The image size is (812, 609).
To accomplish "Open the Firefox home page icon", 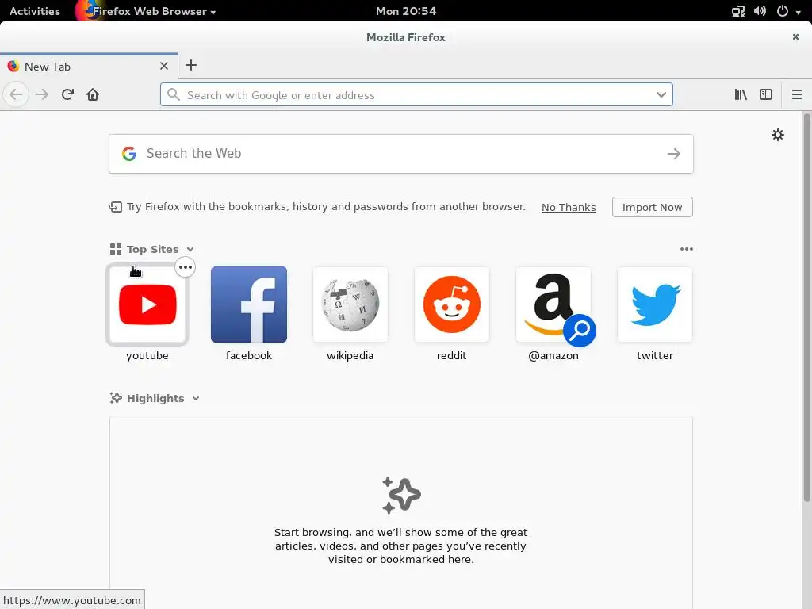I will click(93, 95).
